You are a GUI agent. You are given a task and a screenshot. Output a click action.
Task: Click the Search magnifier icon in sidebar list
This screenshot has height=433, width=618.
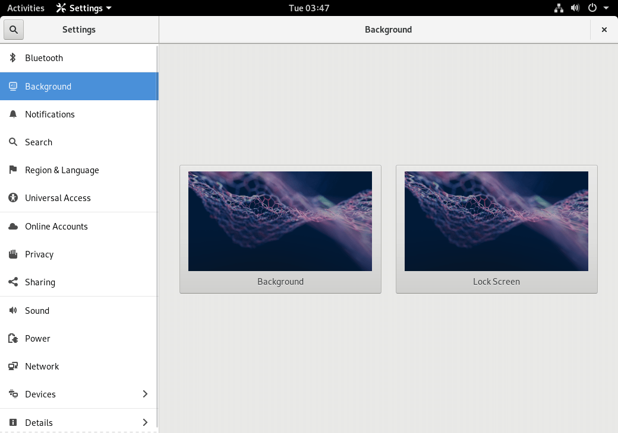click(x=13, y=142)
